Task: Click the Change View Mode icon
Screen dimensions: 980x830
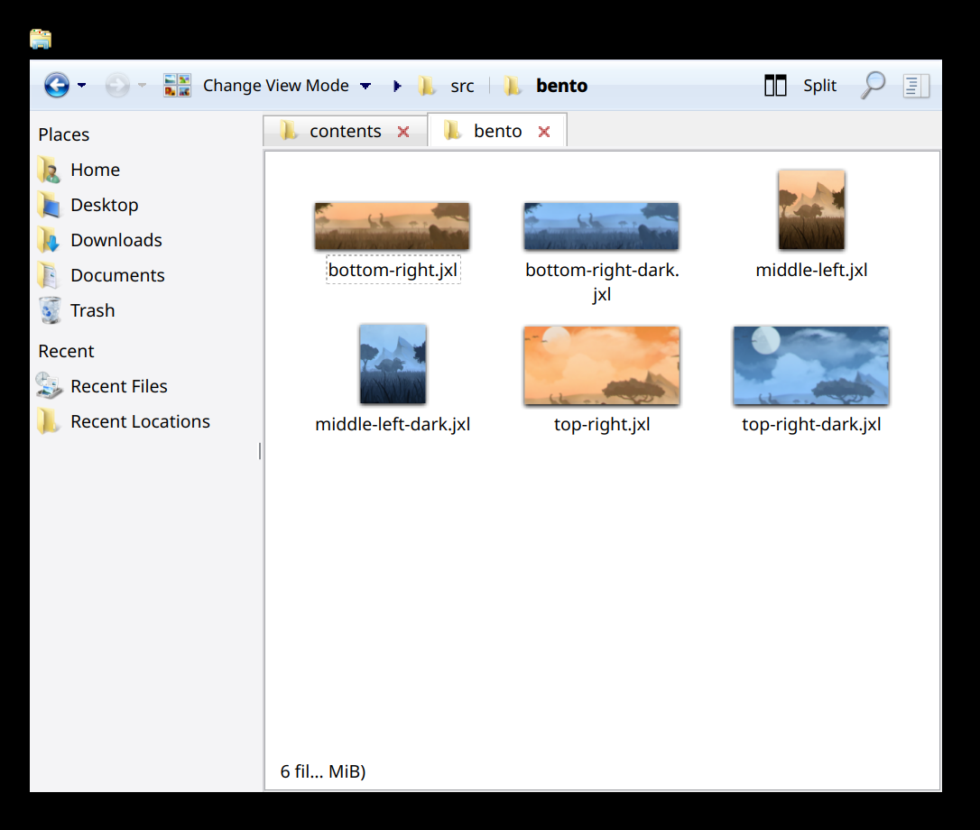Action: pyautogui.click(x=178, y=85)
